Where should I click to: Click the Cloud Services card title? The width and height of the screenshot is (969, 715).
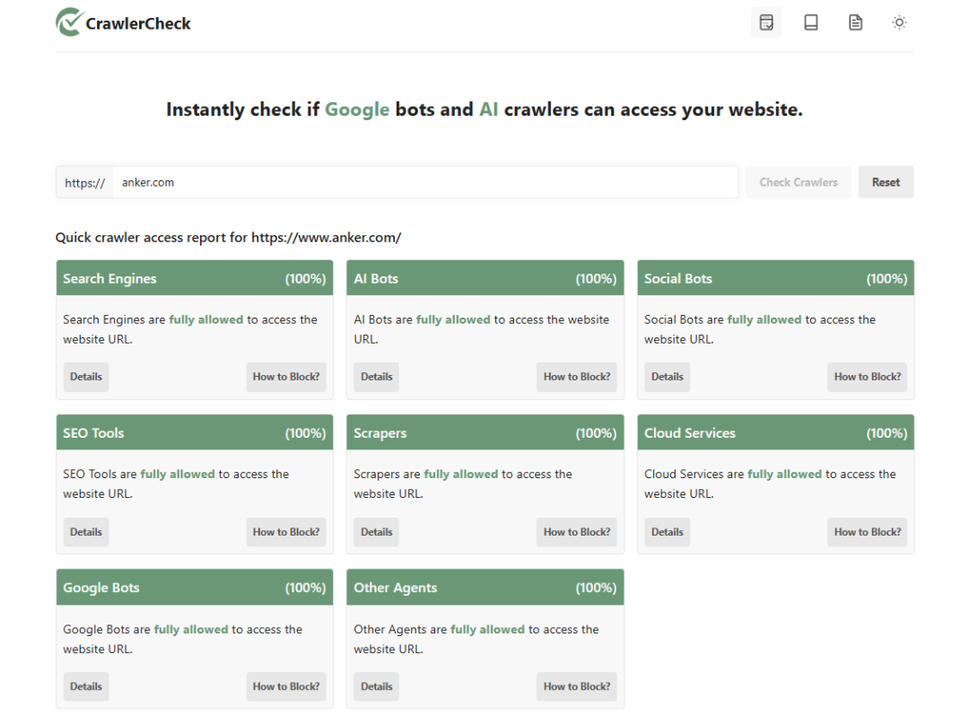point(690,433)
